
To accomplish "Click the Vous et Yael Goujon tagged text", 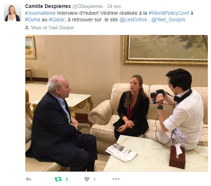I will tap(52, 27).
